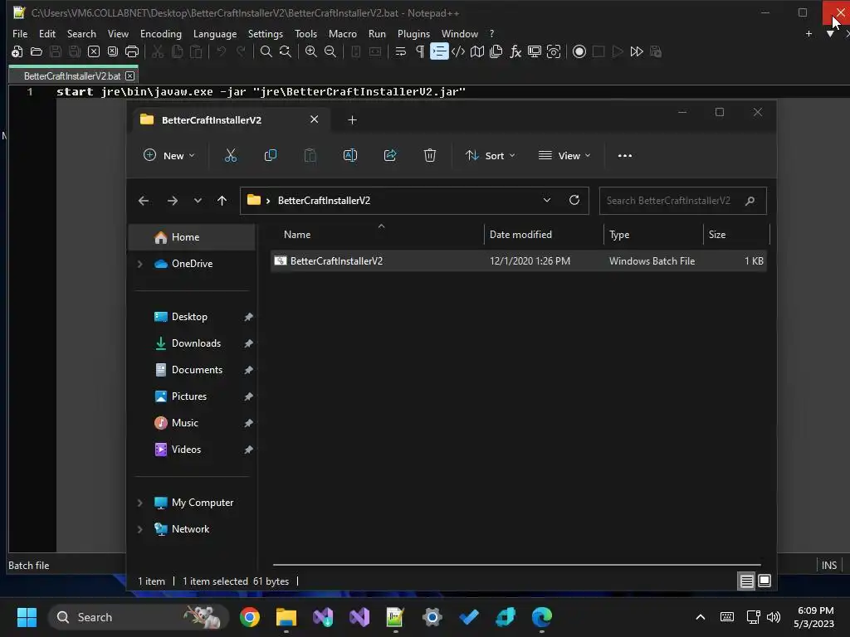This screenshot has width=850, height=637.
Task: Open recent locations chevron in Explorer
Action: 198,201
